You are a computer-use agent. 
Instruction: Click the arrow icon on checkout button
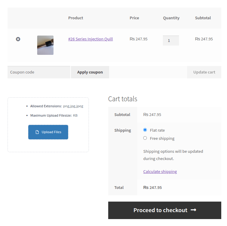[x=193, y=210]
